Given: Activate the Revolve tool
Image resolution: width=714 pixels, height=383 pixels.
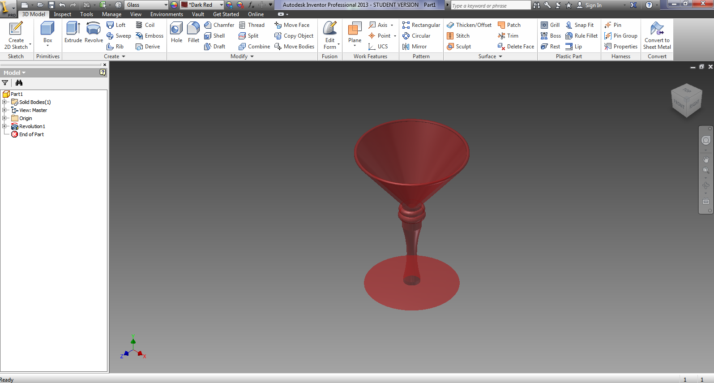Looking at the screenshot, I should tap(94, 32).
